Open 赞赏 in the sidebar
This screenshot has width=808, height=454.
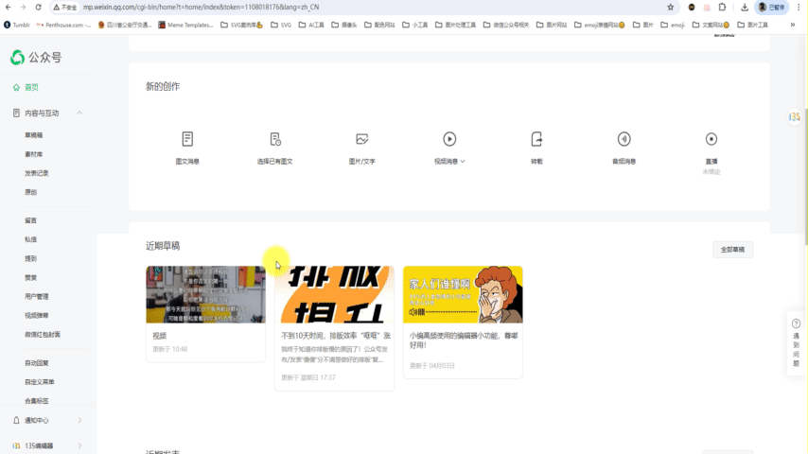[x=31, y=278]
